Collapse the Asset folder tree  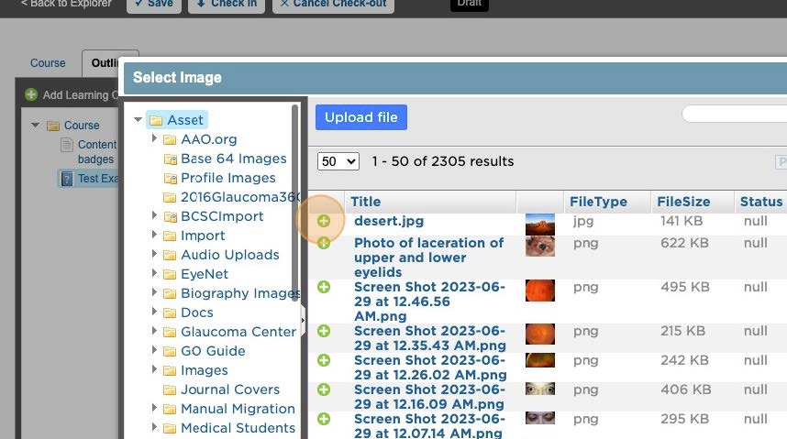tap(138, 119)
